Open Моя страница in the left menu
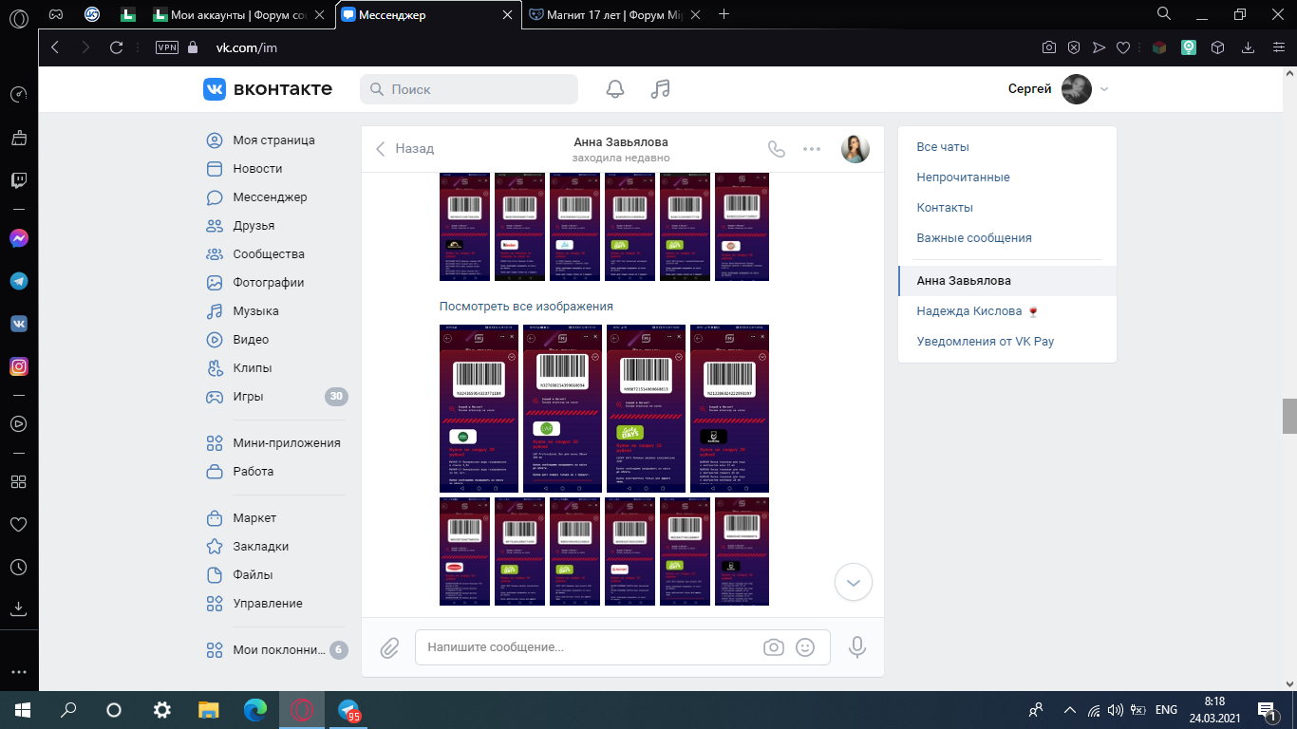The image size is (1297, 729). (273, 140)
